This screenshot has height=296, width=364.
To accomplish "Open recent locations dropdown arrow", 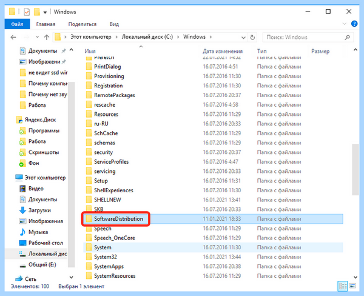I will tap(37, 37).
